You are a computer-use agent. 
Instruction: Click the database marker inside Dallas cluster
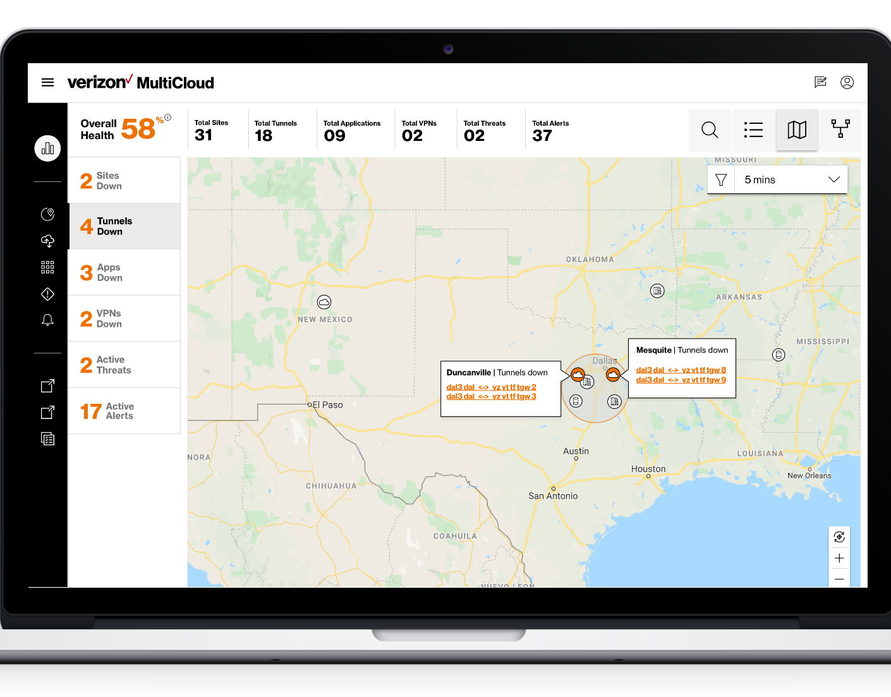(x=575, y=401)
